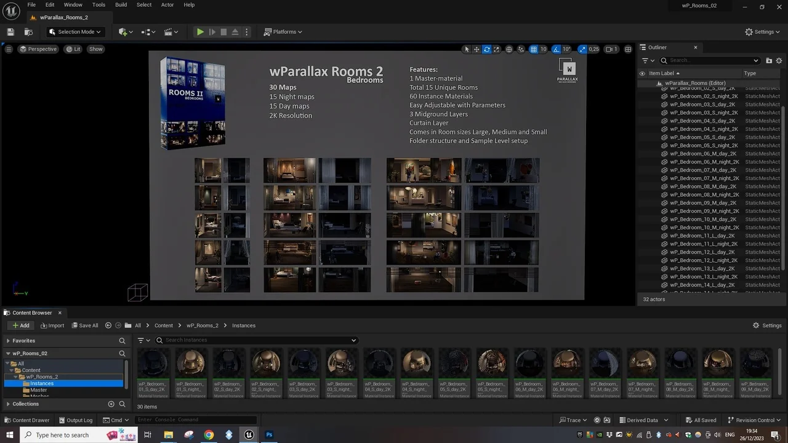
Task: Open the quick add content cube icon
Action: coord(126,32)
